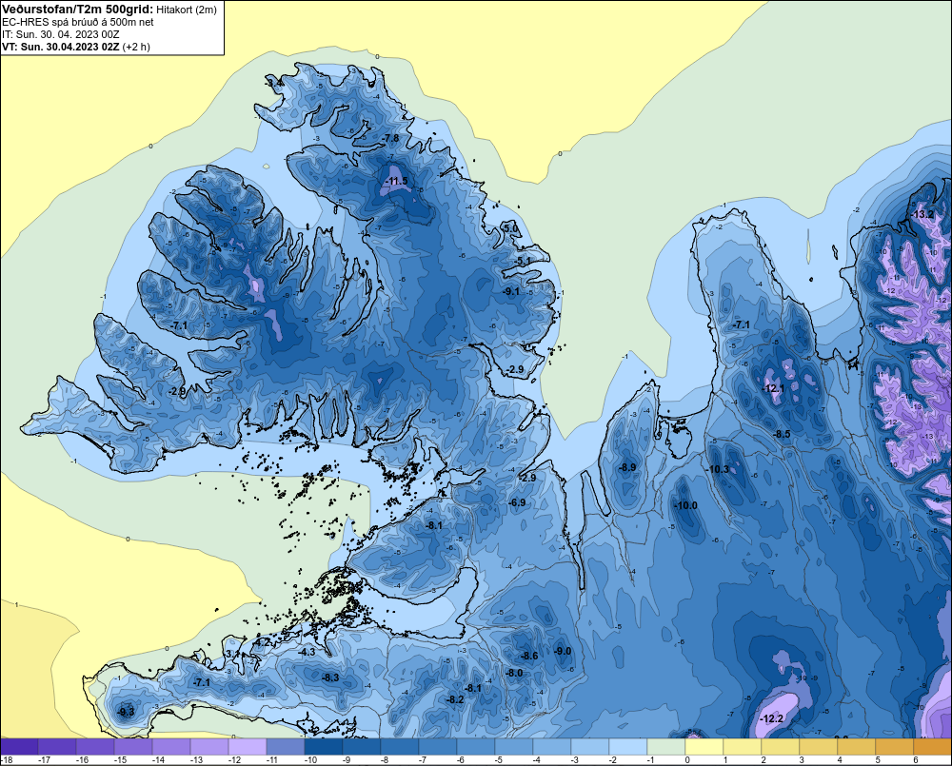Pick legend swatch above the -2 label
The width and height of the screenshot is (952, 766).
click(628, 747)
